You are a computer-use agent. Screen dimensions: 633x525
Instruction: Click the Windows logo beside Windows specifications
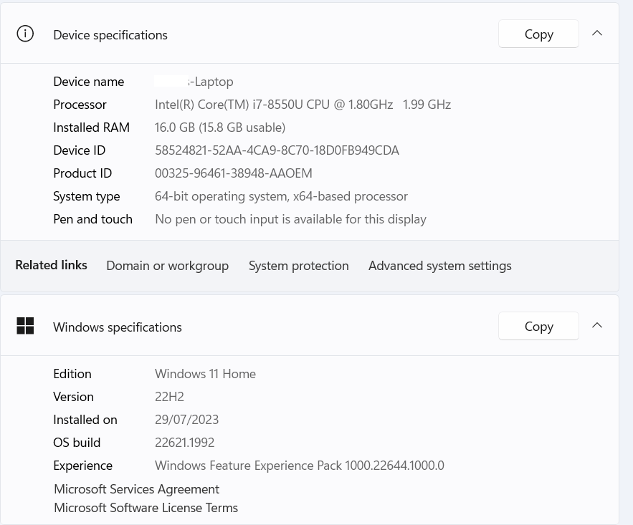(x=25, y=326)
